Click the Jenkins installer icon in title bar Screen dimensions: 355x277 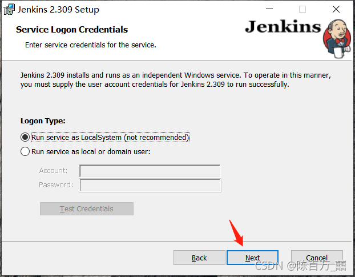tap(9, 10)
